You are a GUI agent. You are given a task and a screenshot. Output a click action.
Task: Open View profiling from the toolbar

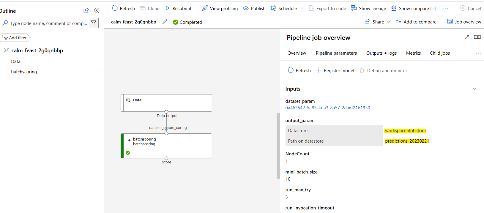[x=220, y=8]
